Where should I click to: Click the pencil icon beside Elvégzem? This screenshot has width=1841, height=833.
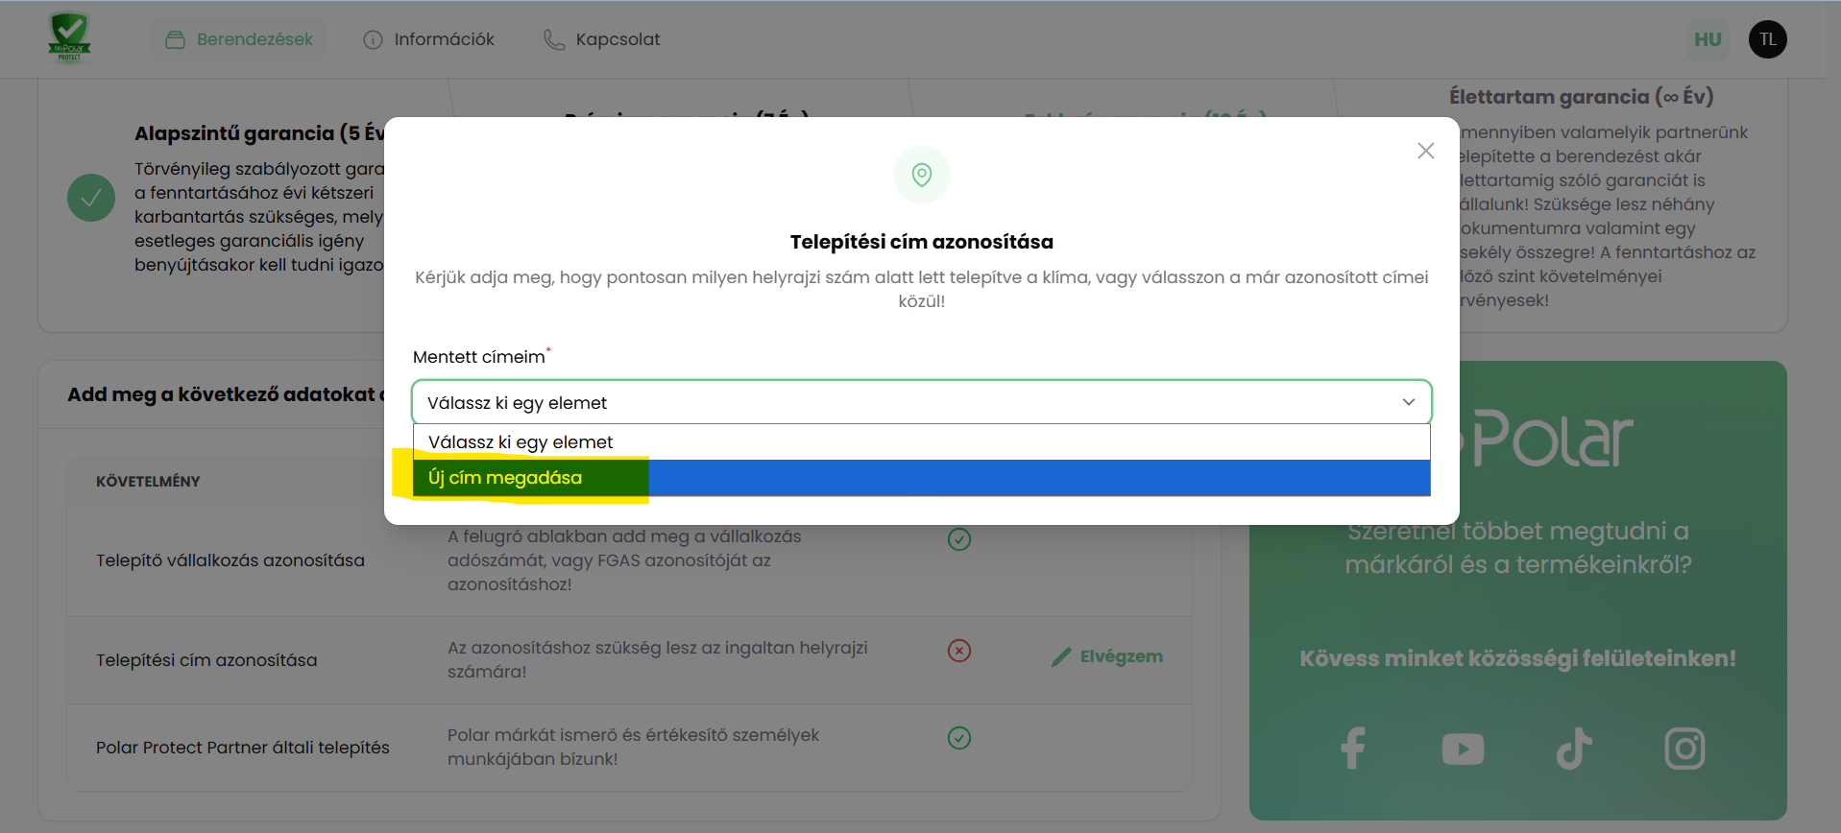(1060, 657)
